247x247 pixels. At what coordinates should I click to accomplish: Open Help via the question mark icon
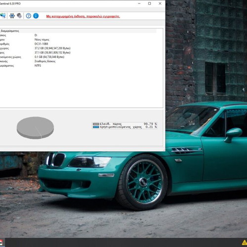click(29, 16)
